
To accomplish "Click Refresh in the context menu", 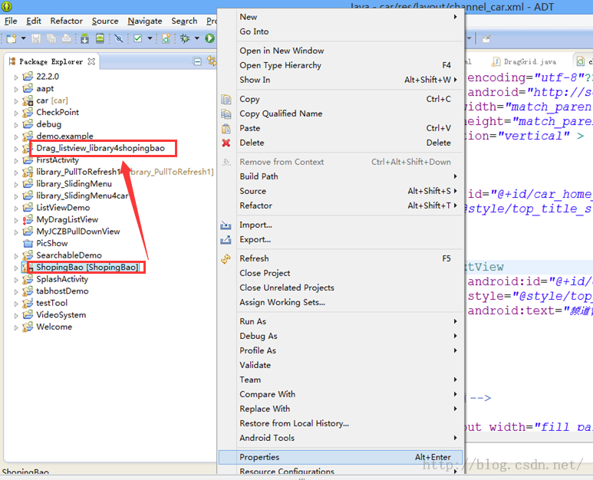I will 254,258.
